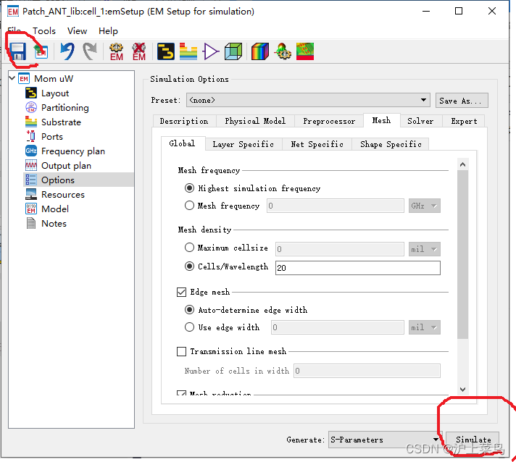Screen dimensions: 516x462
Task: Click the Maximum cellsize value field
Action: pyautogui.click(x=340, y=249)
